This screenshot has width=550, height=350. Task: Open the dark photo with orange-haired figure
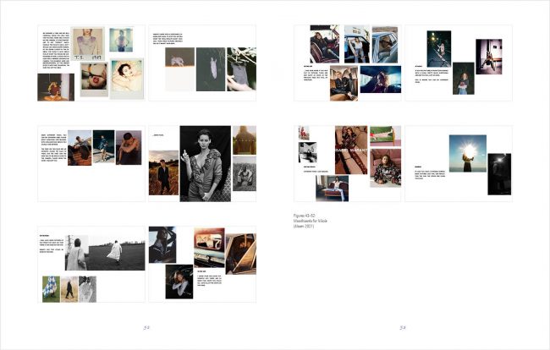[x=56, y=87]
